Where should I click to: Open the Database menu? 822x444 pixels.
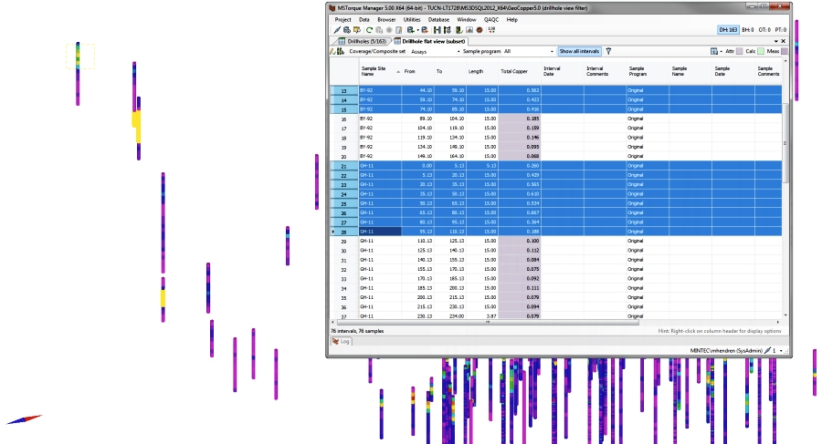click(438, 19)
